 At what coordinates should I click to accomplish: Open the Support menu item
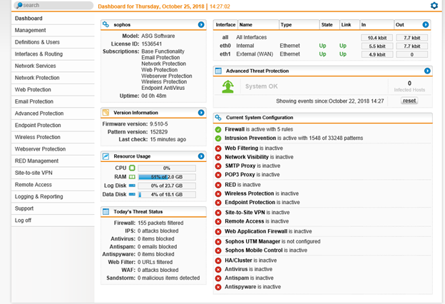(53, 208)
